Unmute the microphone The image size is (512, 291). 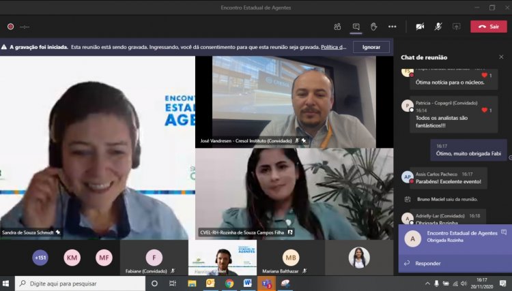(x=438, y=27)
